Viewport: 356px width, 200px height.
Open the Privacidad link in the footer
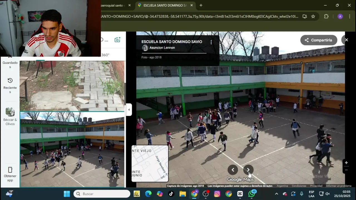click(316, 186)
